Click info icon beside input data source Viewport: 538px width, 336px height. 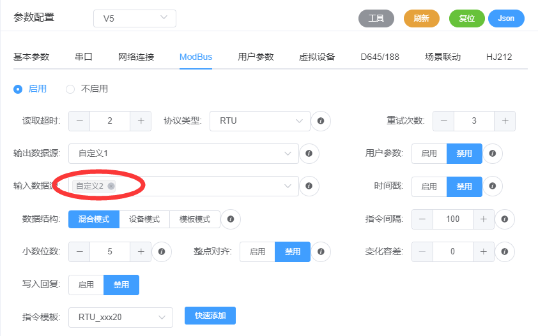(309, 186)
